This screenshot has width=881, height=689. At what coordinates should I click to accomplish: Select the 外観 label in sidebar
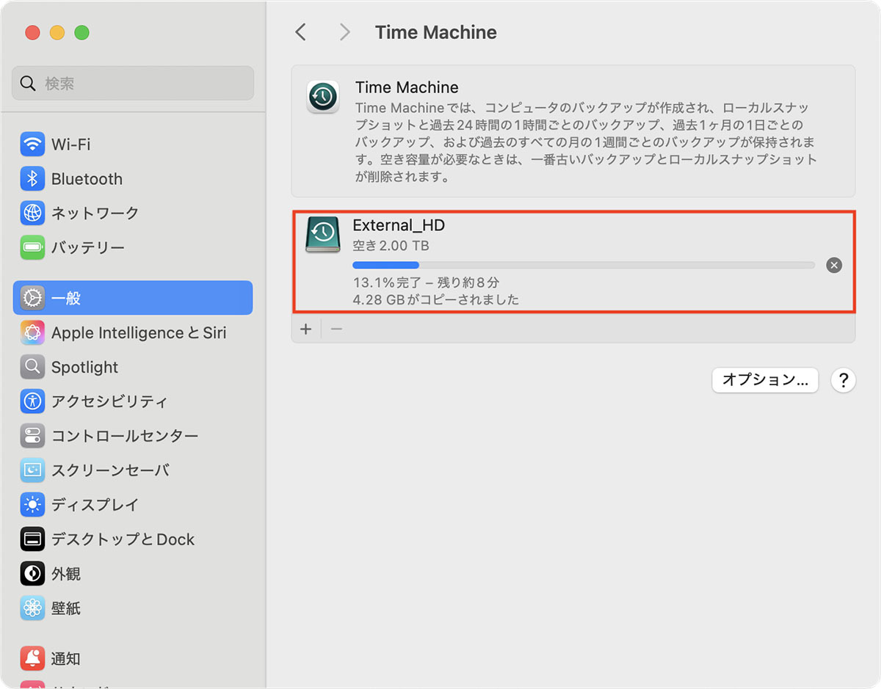pos(66,575)
